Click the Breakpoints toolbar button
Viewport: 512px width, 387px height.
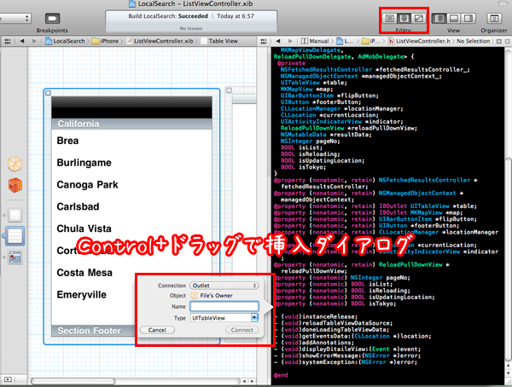click(x=53, y=18)
